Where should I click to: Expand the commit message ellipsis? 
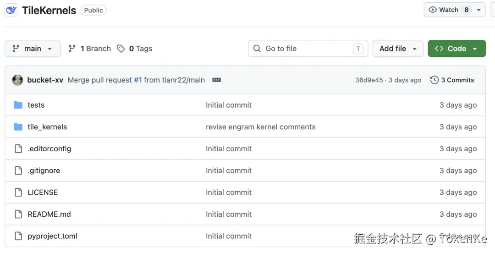tap(217, 80)
